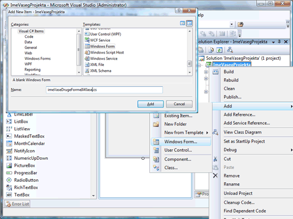Choose Cut from context menu

pyautogui.click(x=227, y=159)
